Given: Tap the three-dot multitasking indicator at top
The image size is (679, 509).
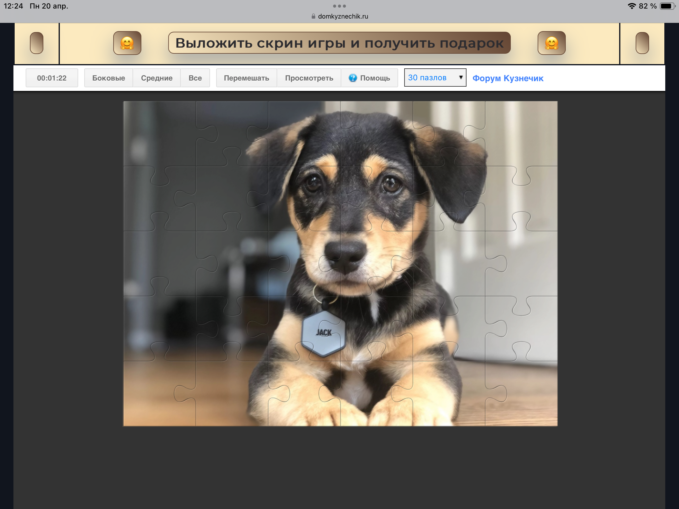Looking at the screenshot, I should [x=339, y=6].
